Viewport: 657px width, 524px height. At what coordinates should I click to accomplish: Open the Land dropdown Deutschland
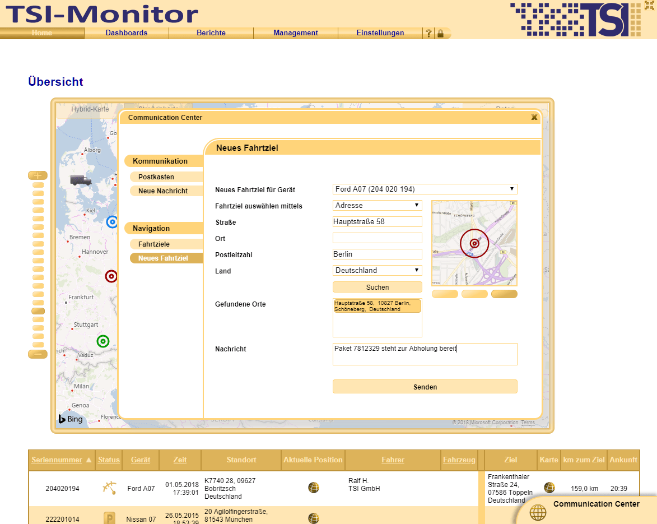377,270
